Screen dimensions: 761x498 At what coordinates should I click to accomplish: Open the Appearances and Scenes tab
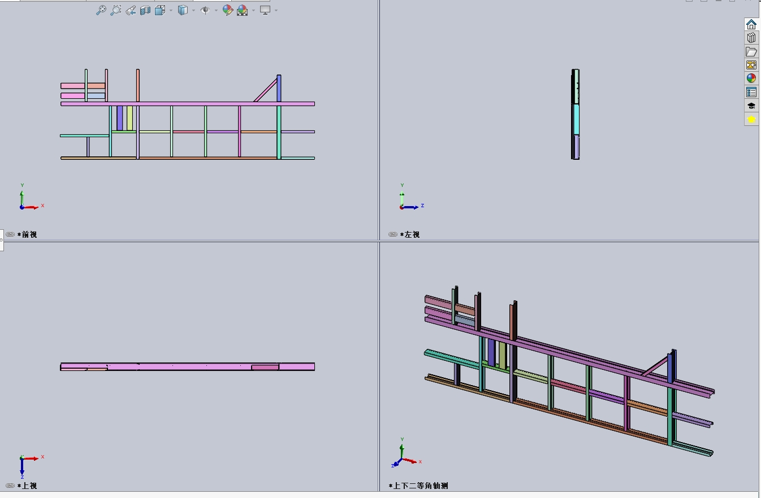[x=751, y=78]
